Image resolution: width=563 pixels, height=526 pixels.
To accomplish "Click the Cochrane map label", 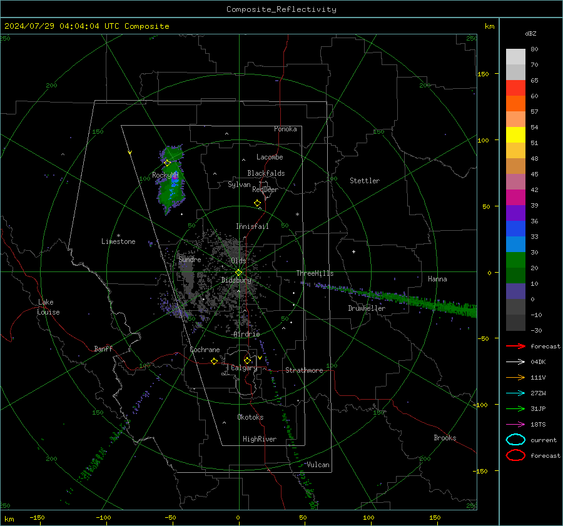I will point(205,350).
